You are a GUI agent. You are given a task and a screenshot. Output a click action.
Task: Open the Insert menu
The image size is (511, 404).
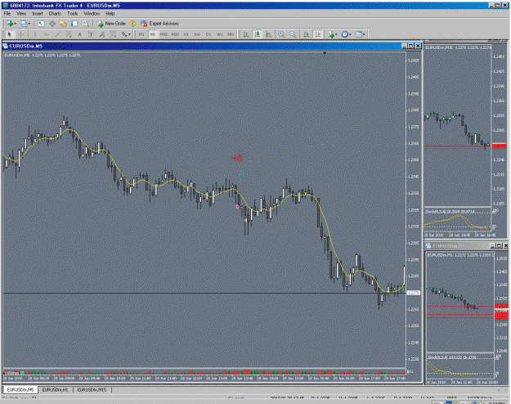click(38, 13)
